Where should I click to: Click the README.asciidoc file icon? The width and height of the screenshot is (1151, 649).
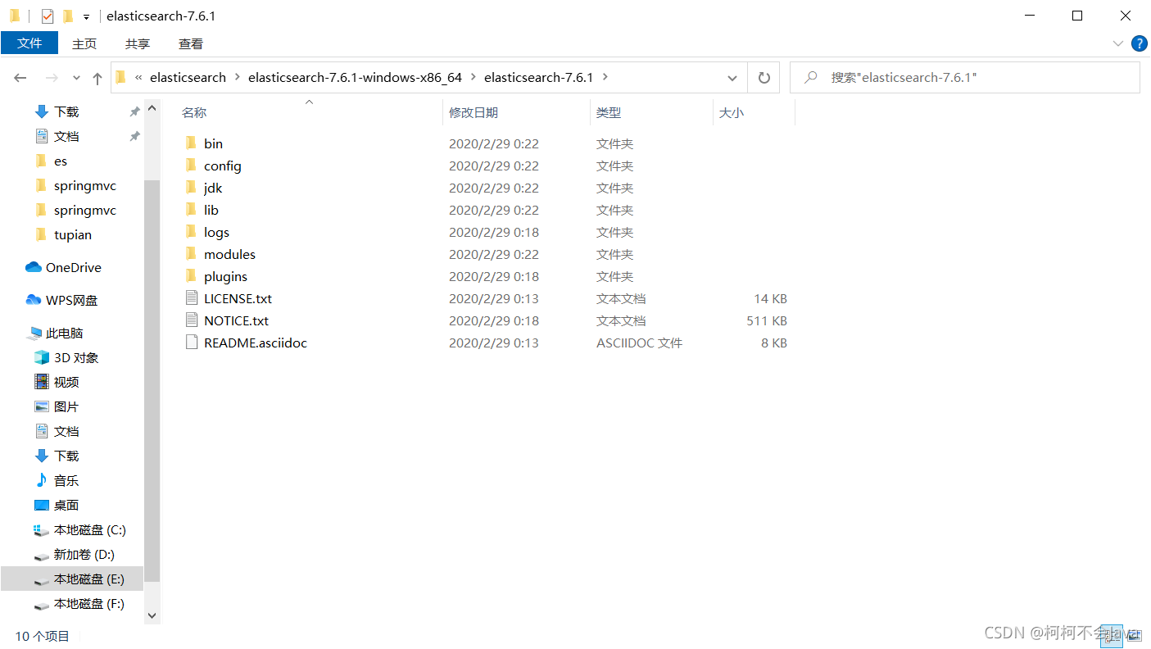192,343
